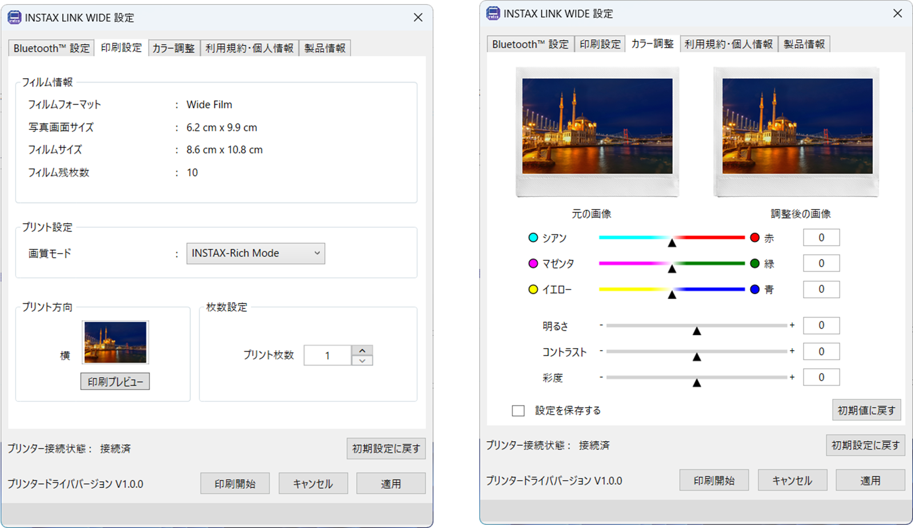This screenshot has height=528, width=913.
Task: Click the 明るさ value field
Action: [x=821, y=325]
